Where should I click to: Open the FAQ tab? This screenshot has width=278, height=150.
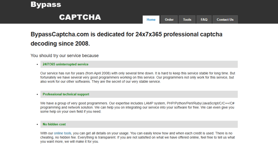point(204,20)
